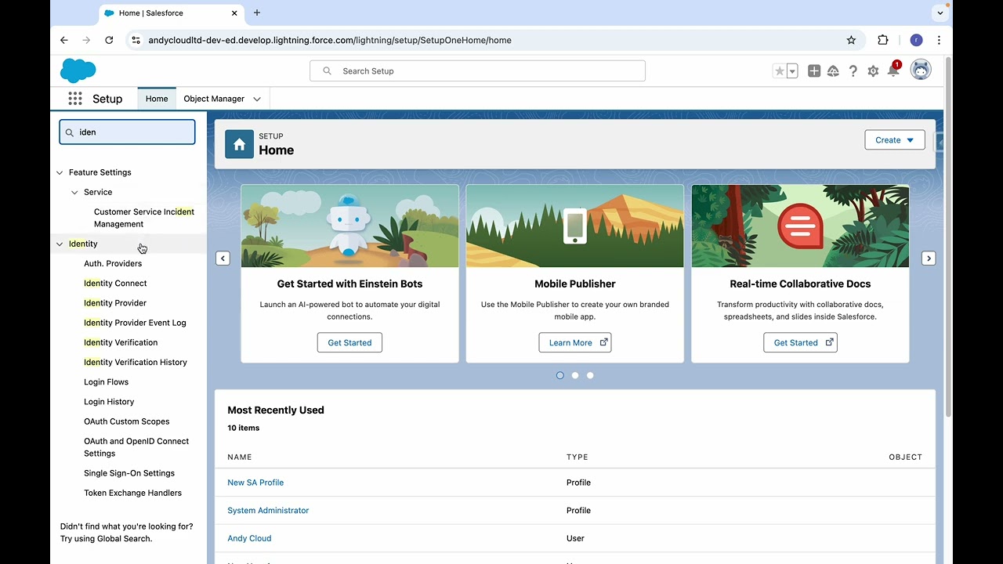The width and height of the screenshot is (1003, 564).
Task: Click the page vertical scrollbar
Action: click(x=948, y=237)
